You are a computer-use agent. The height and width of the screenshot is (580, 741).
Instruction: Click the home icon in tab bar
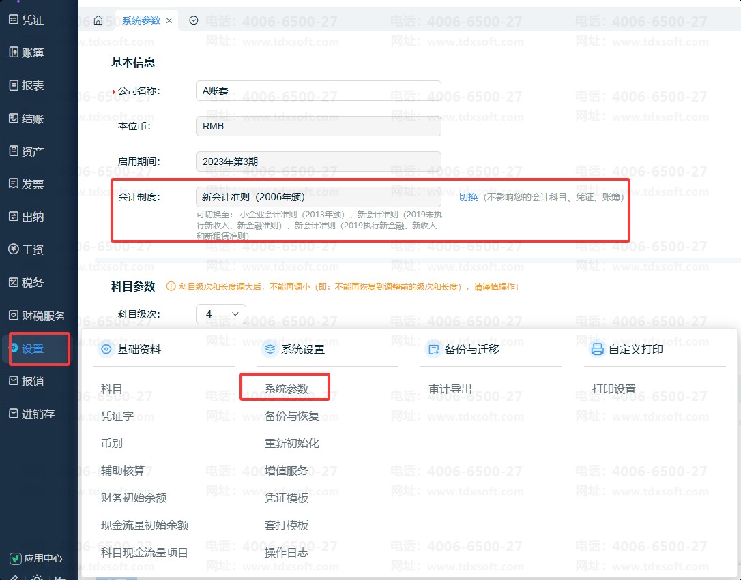click(98, 20)
